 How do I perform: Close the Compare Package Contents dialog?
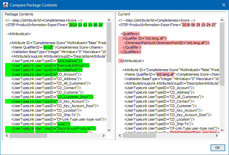224,5
